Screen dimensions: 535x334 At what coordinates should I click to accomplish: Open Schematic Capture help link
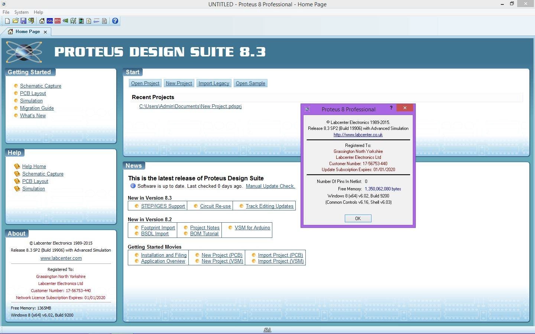[43, 174]
